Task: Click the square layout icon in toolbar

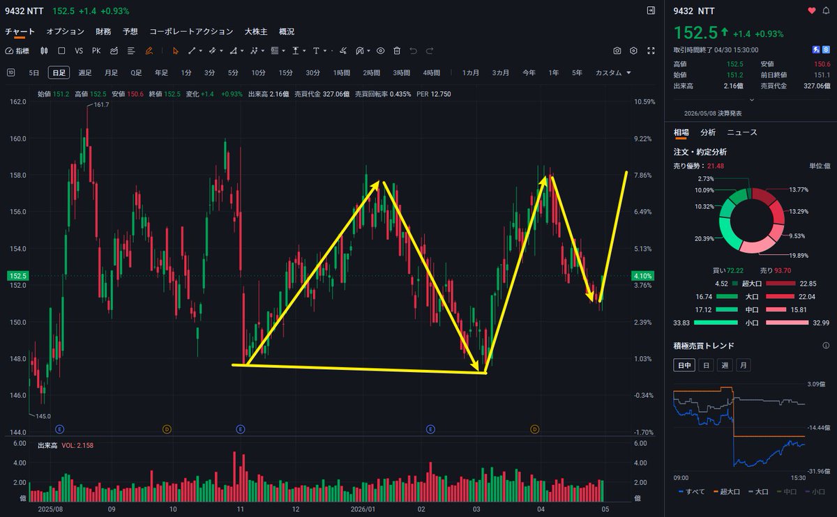Action: [61, 51]
